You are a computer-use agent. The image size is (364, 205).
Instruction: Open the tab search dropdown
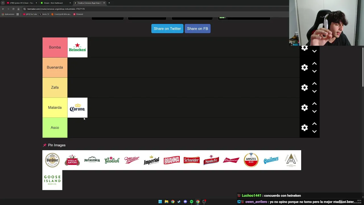click(x=3, y=3)
